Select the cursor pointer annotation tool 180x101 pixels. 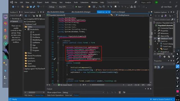177,54
